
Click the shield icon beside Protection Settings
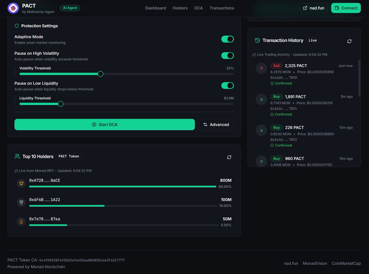[x=17, y=26]
